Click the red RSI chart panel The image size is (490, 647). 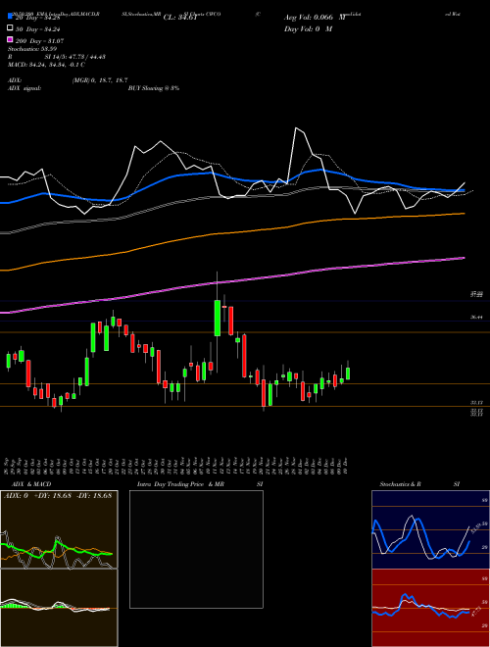tap(430, 608)
